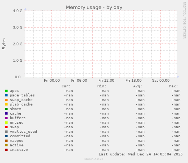The height and width of the screenshot is (163, 188).
Task: Click the 'Fri 18:00' x-axis label
Action: pos(134,81)
